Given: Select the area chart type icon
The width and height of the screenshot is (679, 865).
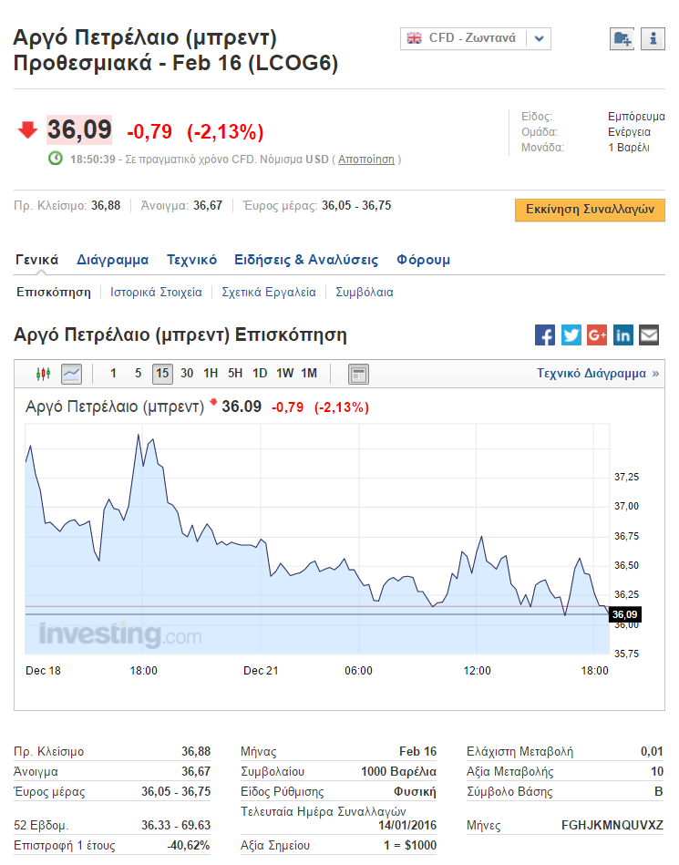Looking at the screenshot, I should 71,374.
